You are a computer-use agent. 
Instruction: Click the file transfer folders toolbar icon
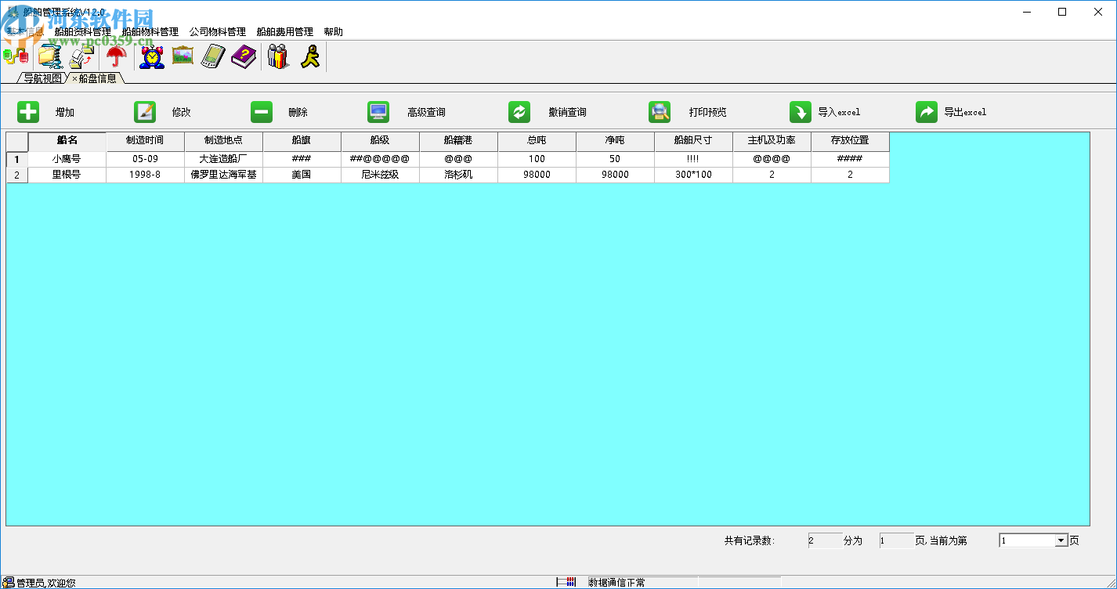tap(82, 56)
